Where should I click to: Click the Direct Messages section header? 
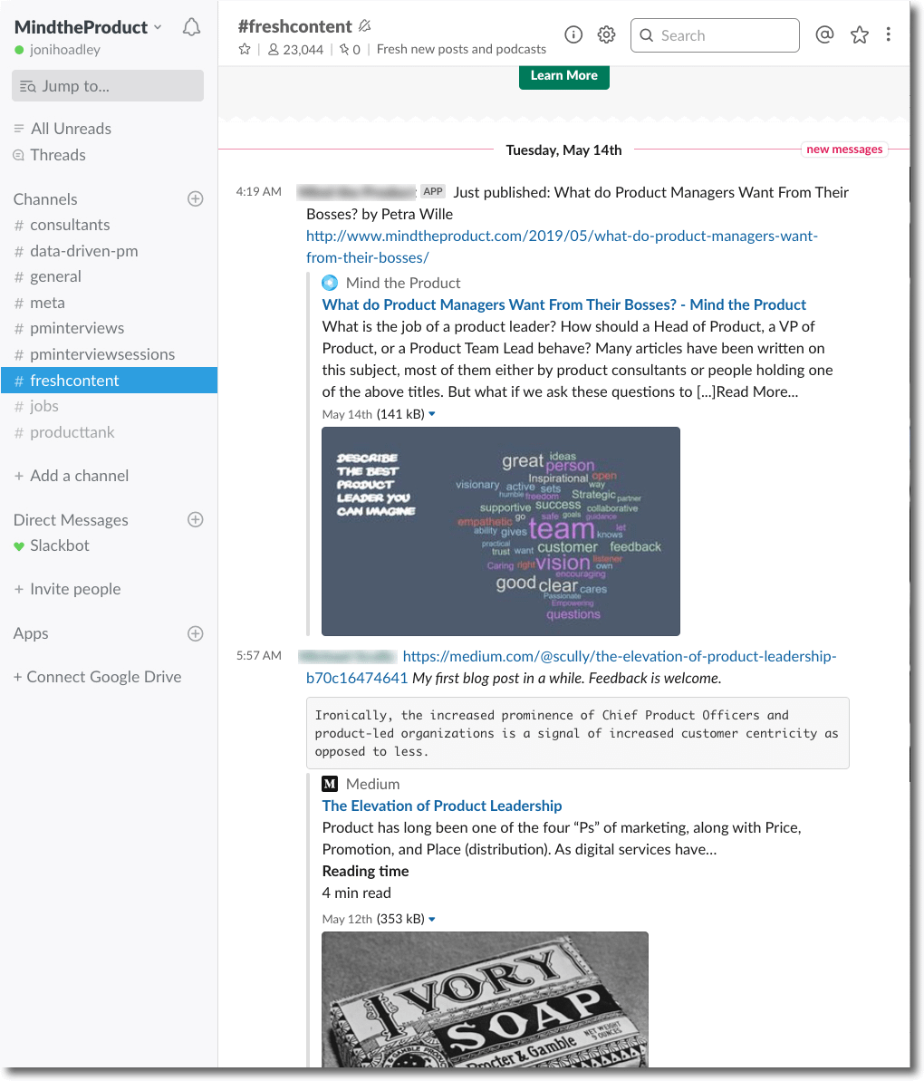click(71, 520)
